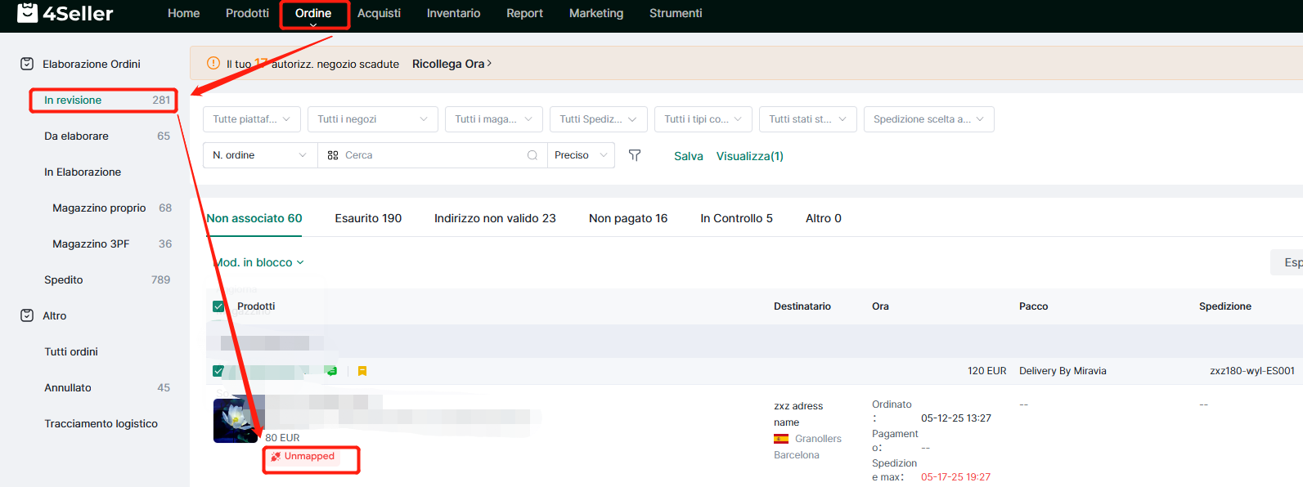Click the 4Seller logo icon
Image resolution: width=1303 pixels, height=487 pixels.
pos(27,13)
